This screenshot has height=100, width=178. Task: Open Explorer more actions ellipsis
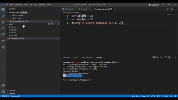coord(57,9)
